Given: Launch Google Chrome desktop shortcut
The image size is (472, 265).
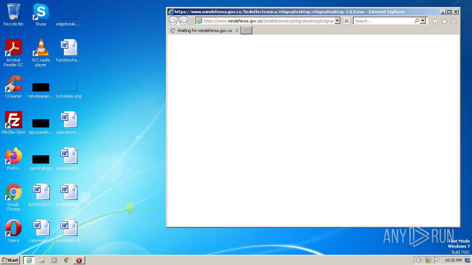Looking at the screenshot, I should 13,197.
